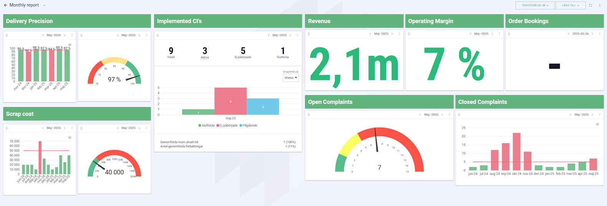Click the drag handle on Open Complaints widget
Viewport: 607px width, 206px height.
(309, 115)
